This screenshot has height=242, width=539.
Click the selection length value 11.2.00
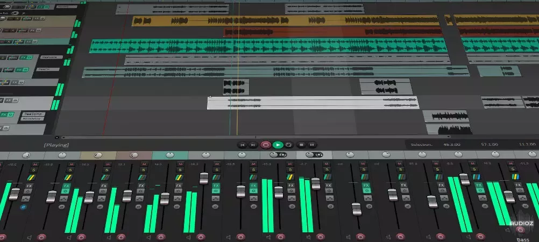click(527, 145)
